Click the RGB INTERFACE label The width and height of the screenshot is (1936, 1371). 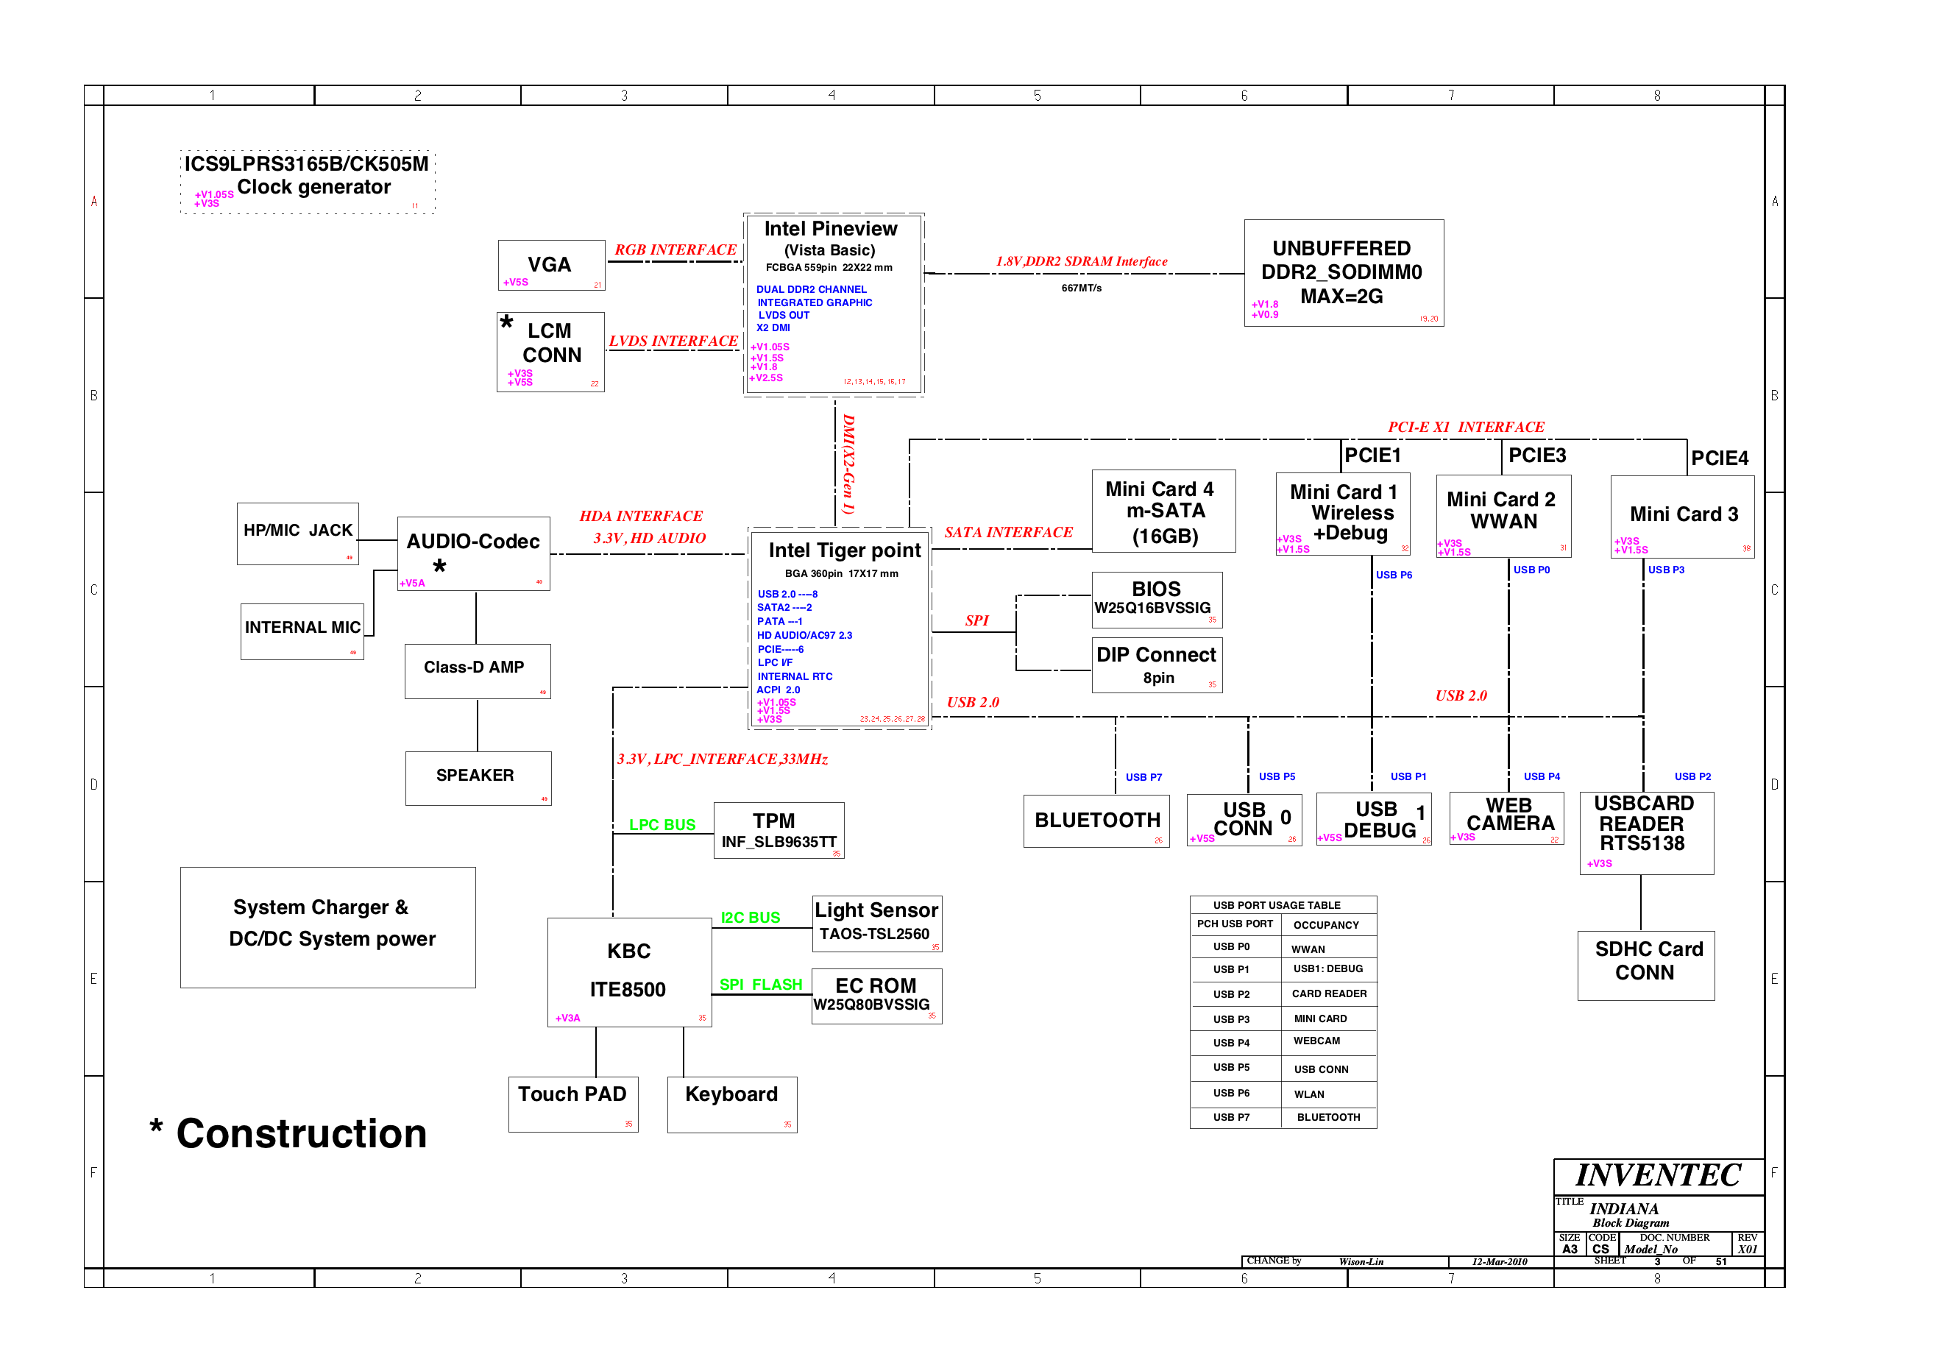(676, 250)
